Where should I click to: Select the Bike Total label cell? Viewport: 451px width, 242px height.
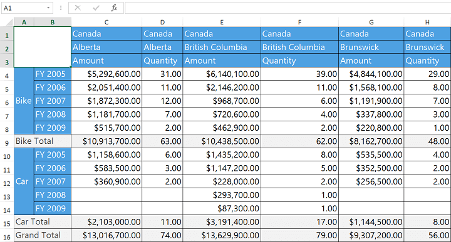tap(43, 141)
